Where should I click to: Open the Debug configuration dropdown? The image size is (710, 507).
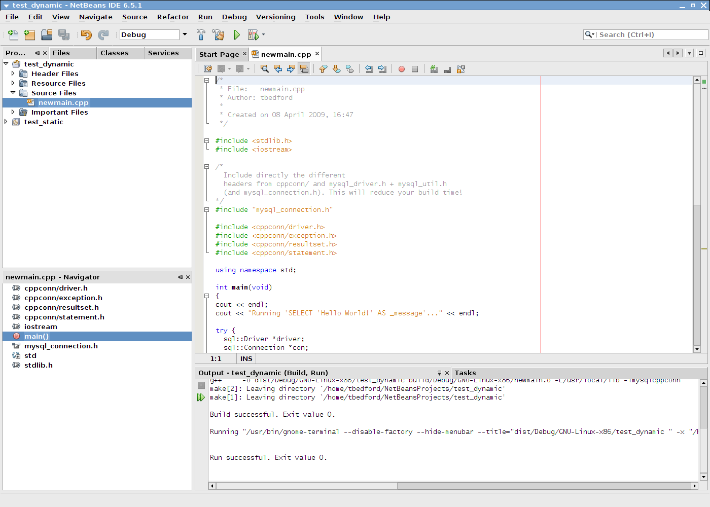tap(185, 34)
